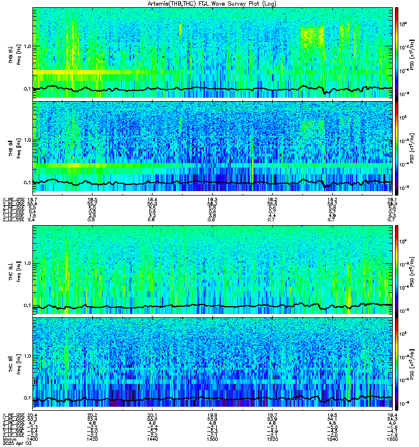Click the THC X_RE_GSE value '19.7'

tap(273, 415)
